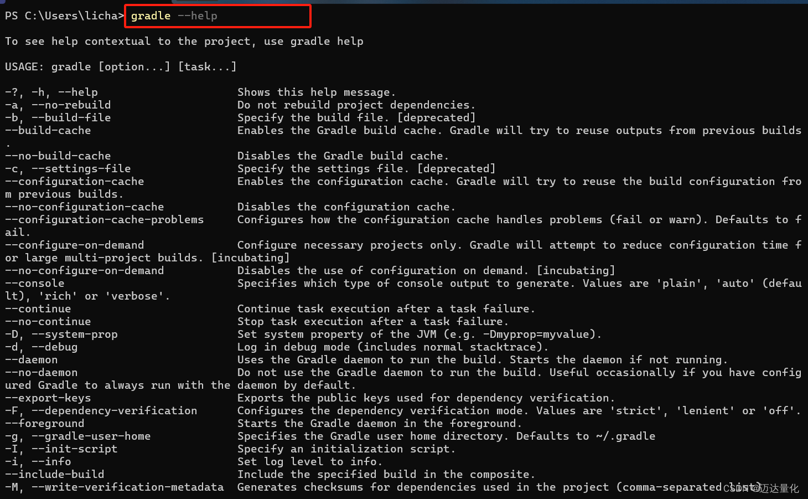The image size is (808, 499).
Task: Click the '--export-keys' option
Action: [48, 398]
